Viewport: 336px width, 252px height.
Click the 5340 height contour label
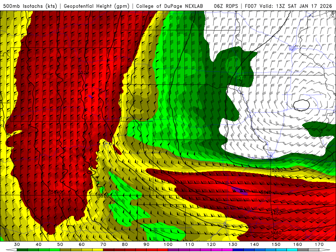point(266,192)
